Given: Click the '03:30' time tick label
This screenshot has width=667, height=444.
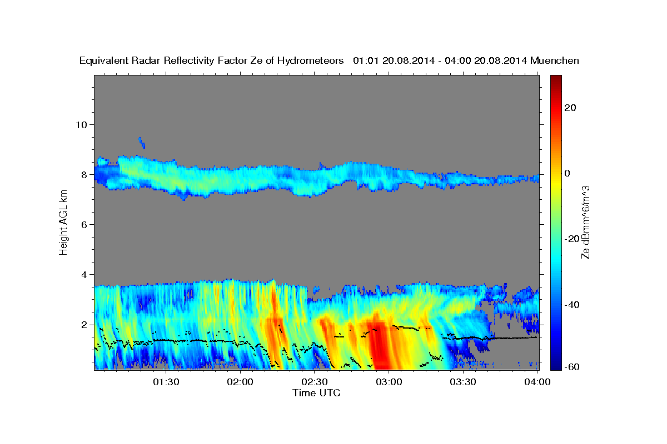Looking at the screenshot, I should coord(463,382).
